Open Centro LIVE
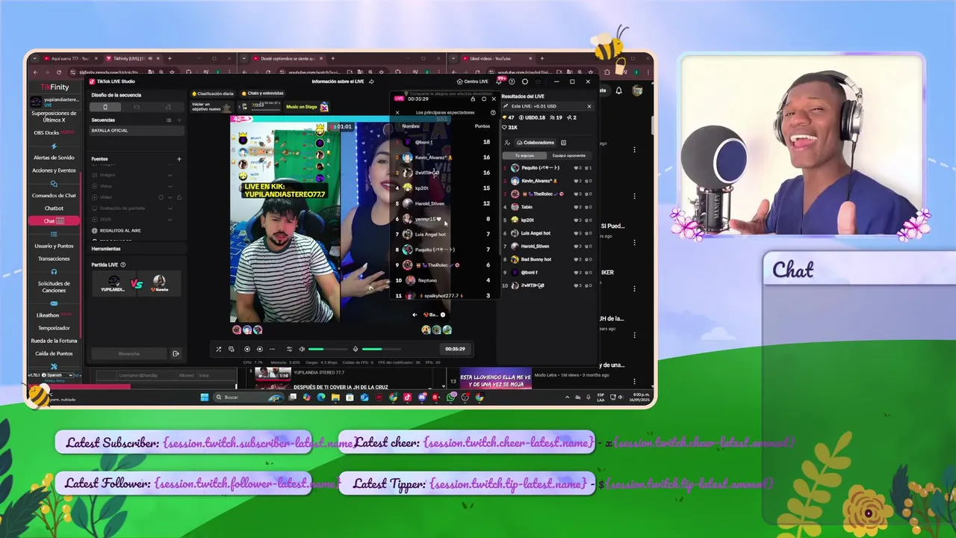 pos(472,81)
